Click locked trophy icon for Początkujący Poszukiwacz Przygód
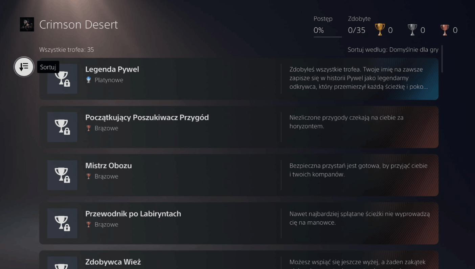The image size is (475, 269). tap(62, 127)
